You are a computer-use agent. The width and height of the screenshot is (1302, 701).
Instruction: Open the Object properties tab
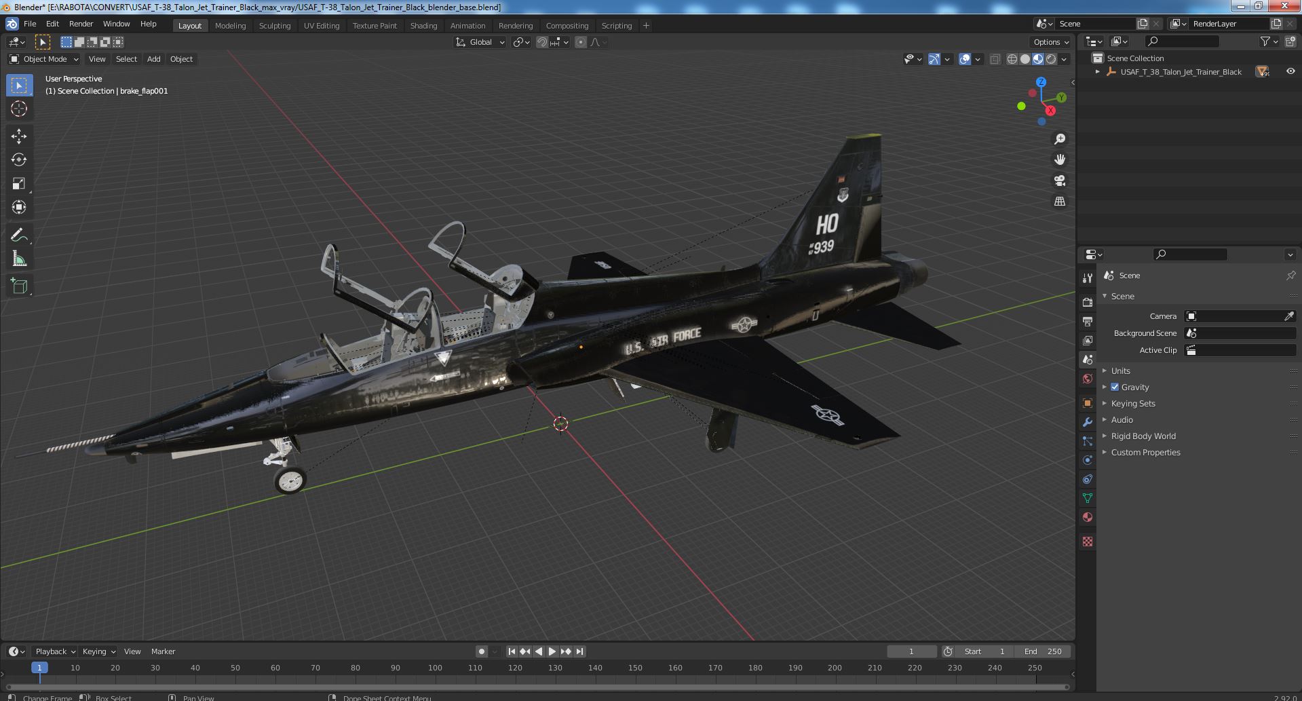click(x=1088, y=403)
